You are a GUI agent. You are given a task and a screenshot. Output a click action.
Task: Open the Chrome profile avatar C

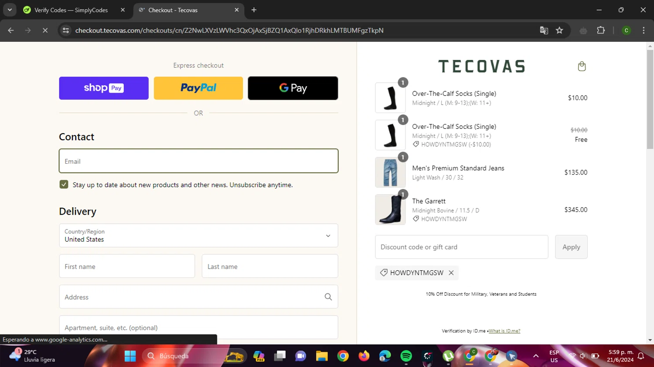627,30
